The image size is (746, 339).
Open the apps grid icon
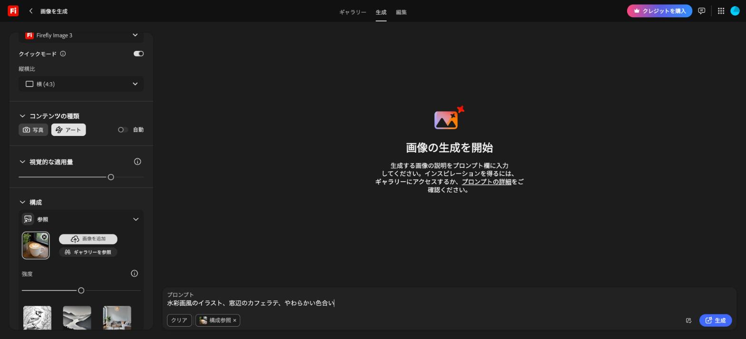click(x=721, y=11)
